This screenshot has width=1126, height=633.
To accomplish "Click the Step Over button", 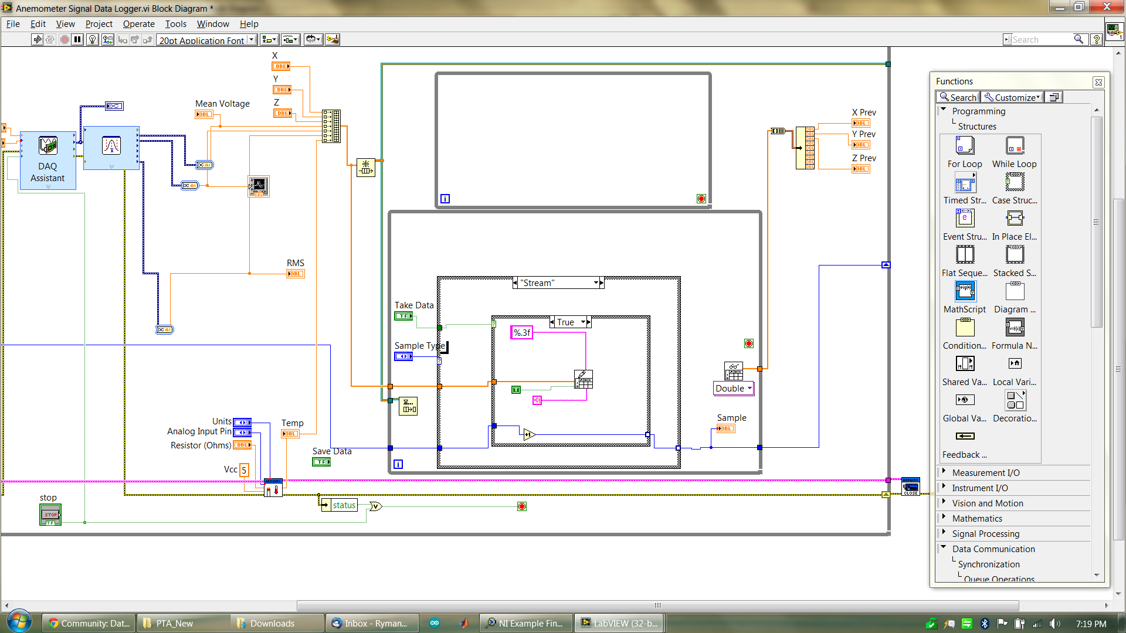I will tap(135, 39).
